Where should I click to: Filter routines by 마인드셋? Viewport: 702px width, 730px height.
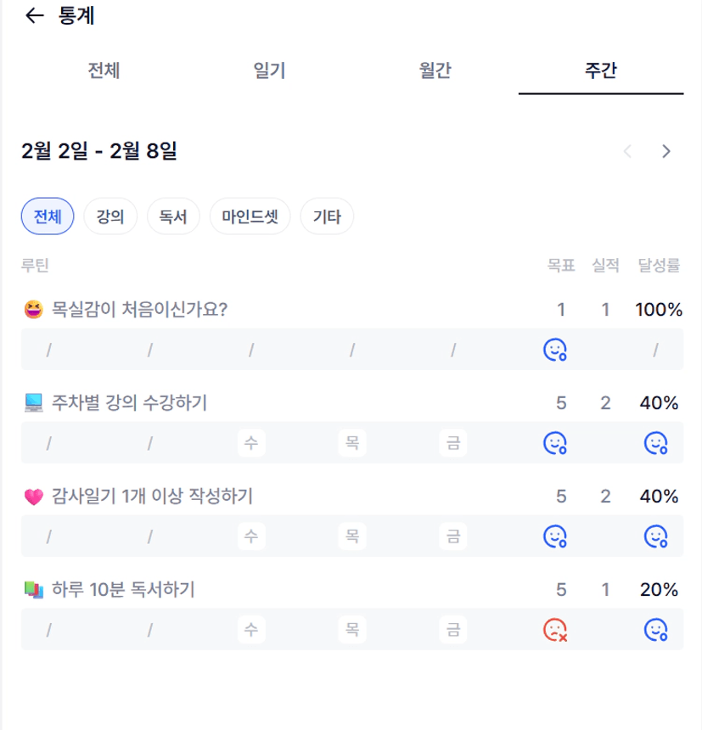point(250,216)
